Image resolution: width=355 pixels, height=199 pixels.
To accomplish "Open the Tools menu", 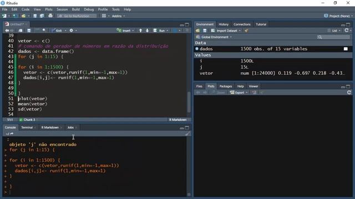I will pos(116,9).
